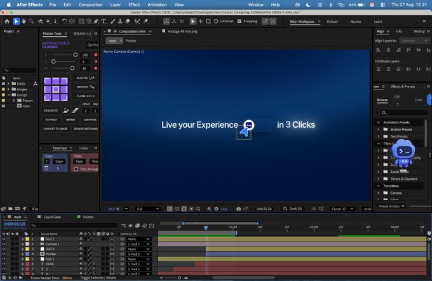
Task: Hide the Null 2 layer
Action: (x=4, y=239)
